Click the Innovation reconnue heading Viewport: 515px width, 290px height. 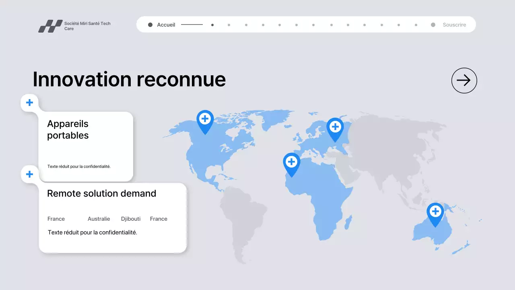(x=129, y=79)
